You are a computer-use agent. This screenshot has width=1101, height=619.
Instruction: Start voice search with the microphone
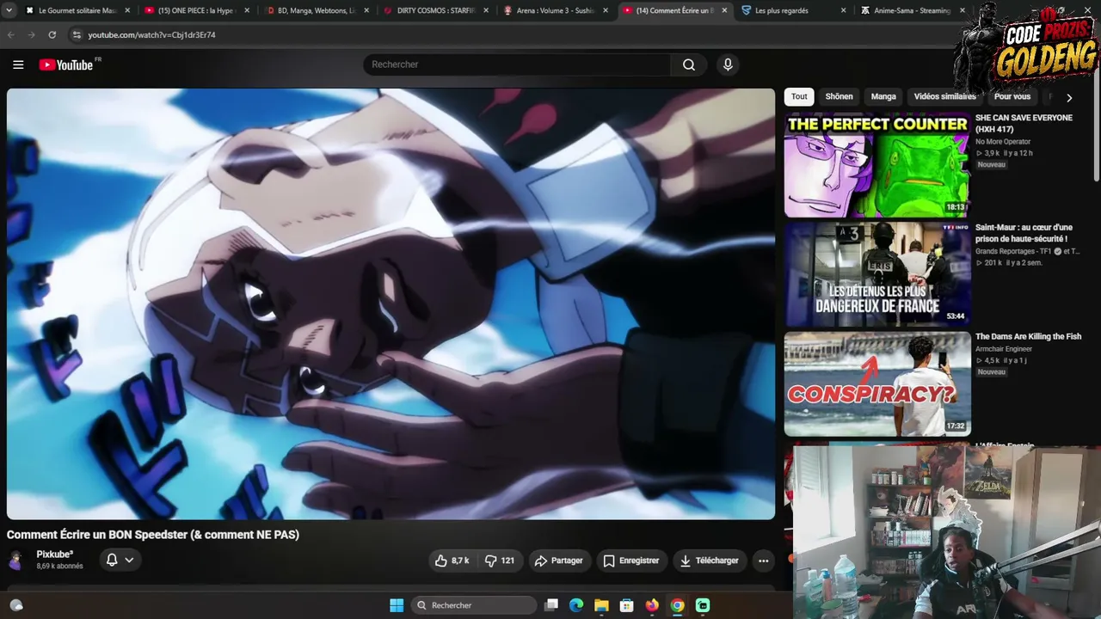pos(728,64)
